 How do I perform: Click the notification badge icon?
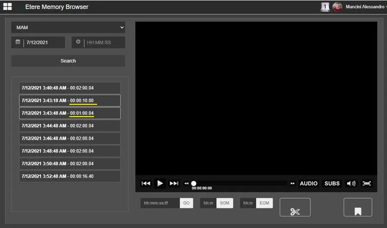click(x=325, y=7)
